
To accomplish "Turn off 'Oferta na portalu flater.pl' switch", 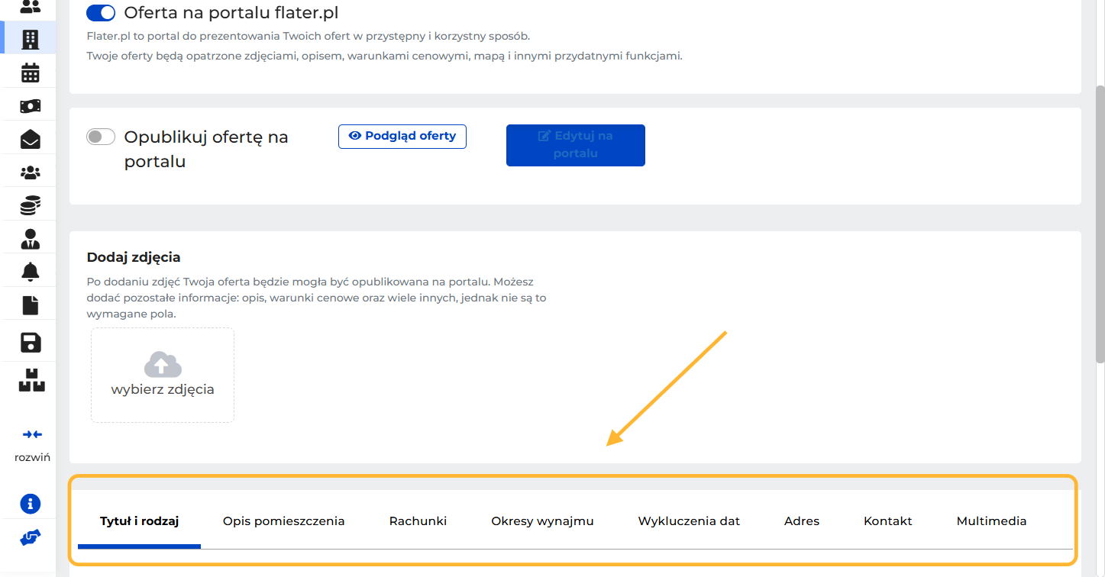I will coord(101,13).
